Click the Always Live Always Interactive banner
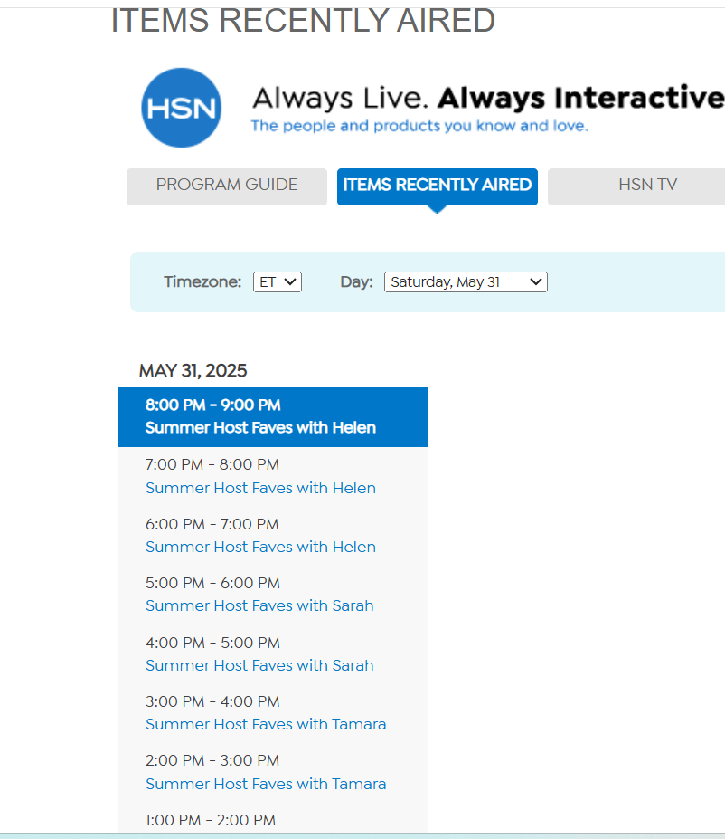The image size is (725, 839). 488,98
